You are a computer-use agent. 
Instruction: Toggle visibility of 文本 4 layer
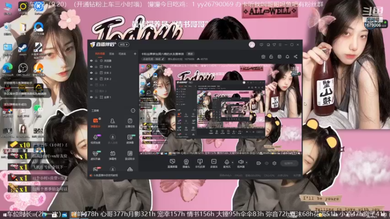point(91,67)
